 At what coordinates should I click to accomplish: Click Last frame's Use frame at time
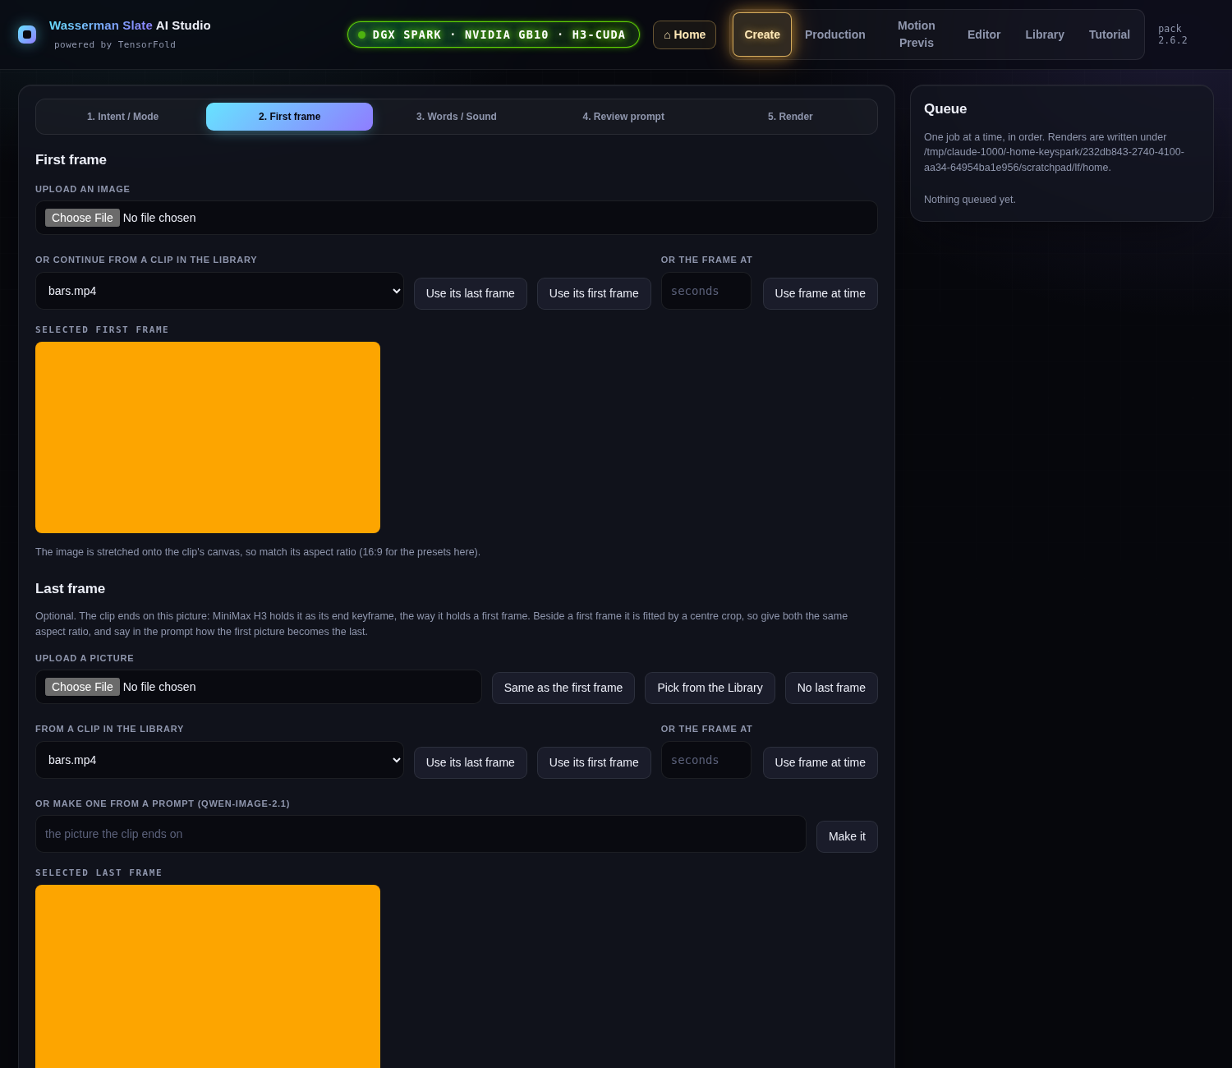pos(821,762)
